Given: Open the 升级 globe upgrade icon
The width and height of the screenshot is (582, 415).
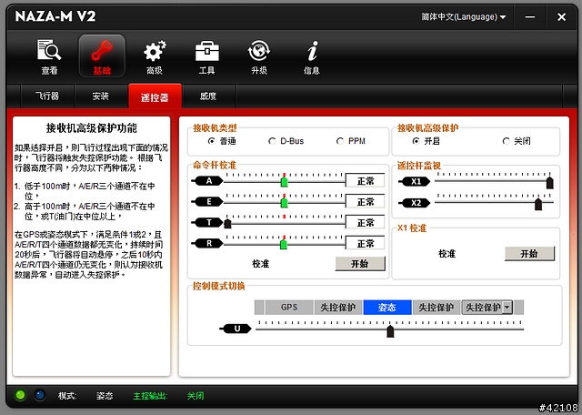Looking at the screenshot, I should [x=259, y=56].
